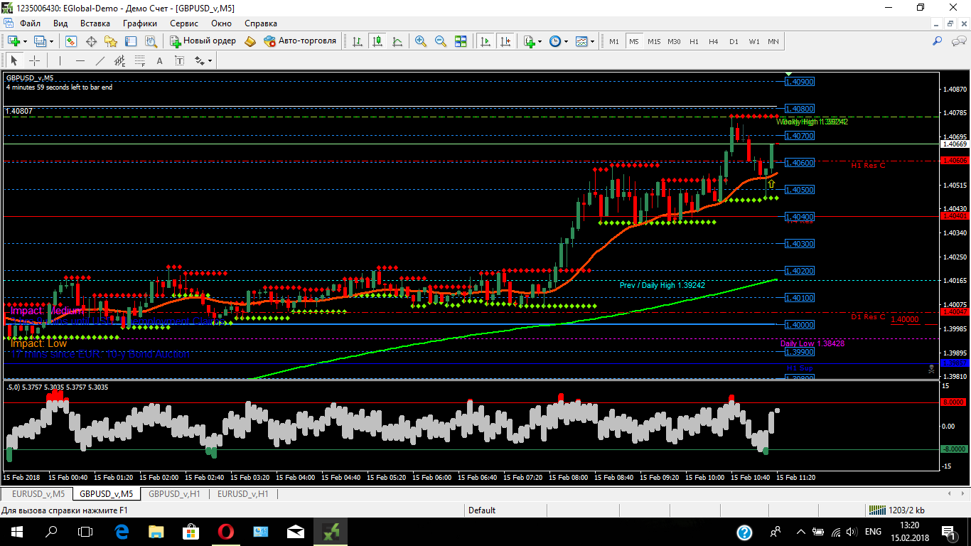The width and height of the screenshot is (971, 546).
Task: Expand the profiles dropdown arrow
Action: [51, 41]
